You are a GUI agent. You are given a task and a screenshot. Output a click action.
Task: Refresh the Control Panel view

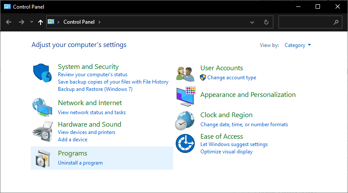266,22
